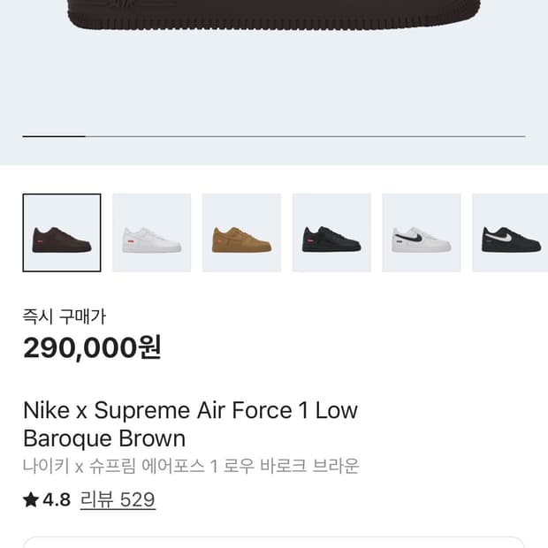Tap the star rating icon

point(31,499)
